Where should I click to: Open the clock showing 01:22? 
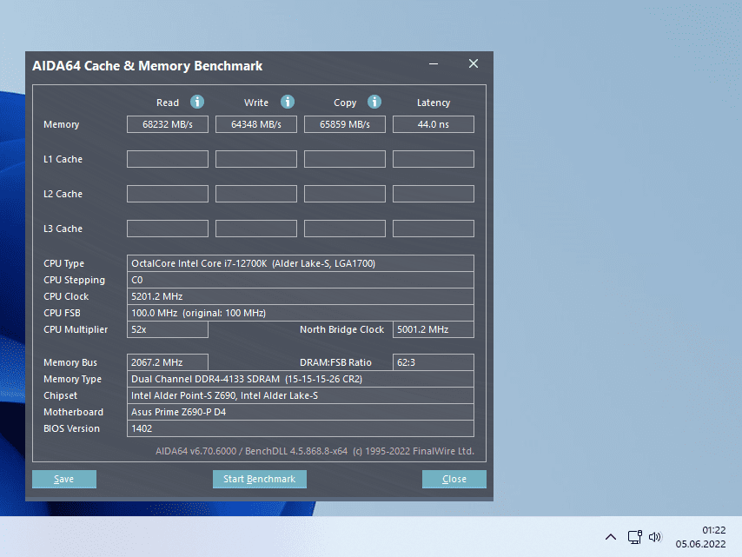pyautogui.click(x=700, y=537)
